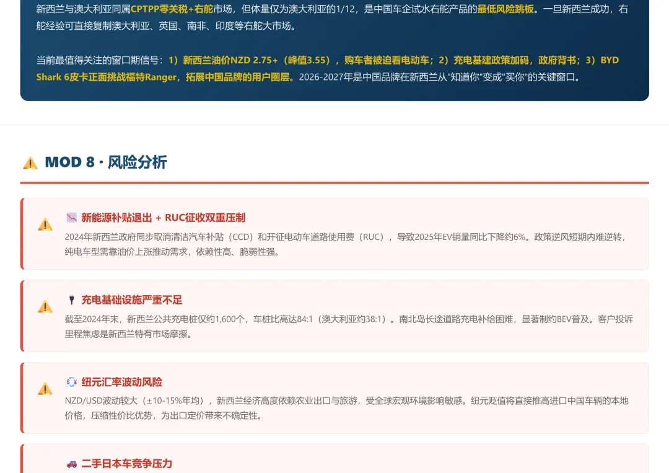This screenshot has height=473, width=669.
Task: Click the highlighted text 新西兰油价NZD 2.75+
Action: (x=230, y=60)
